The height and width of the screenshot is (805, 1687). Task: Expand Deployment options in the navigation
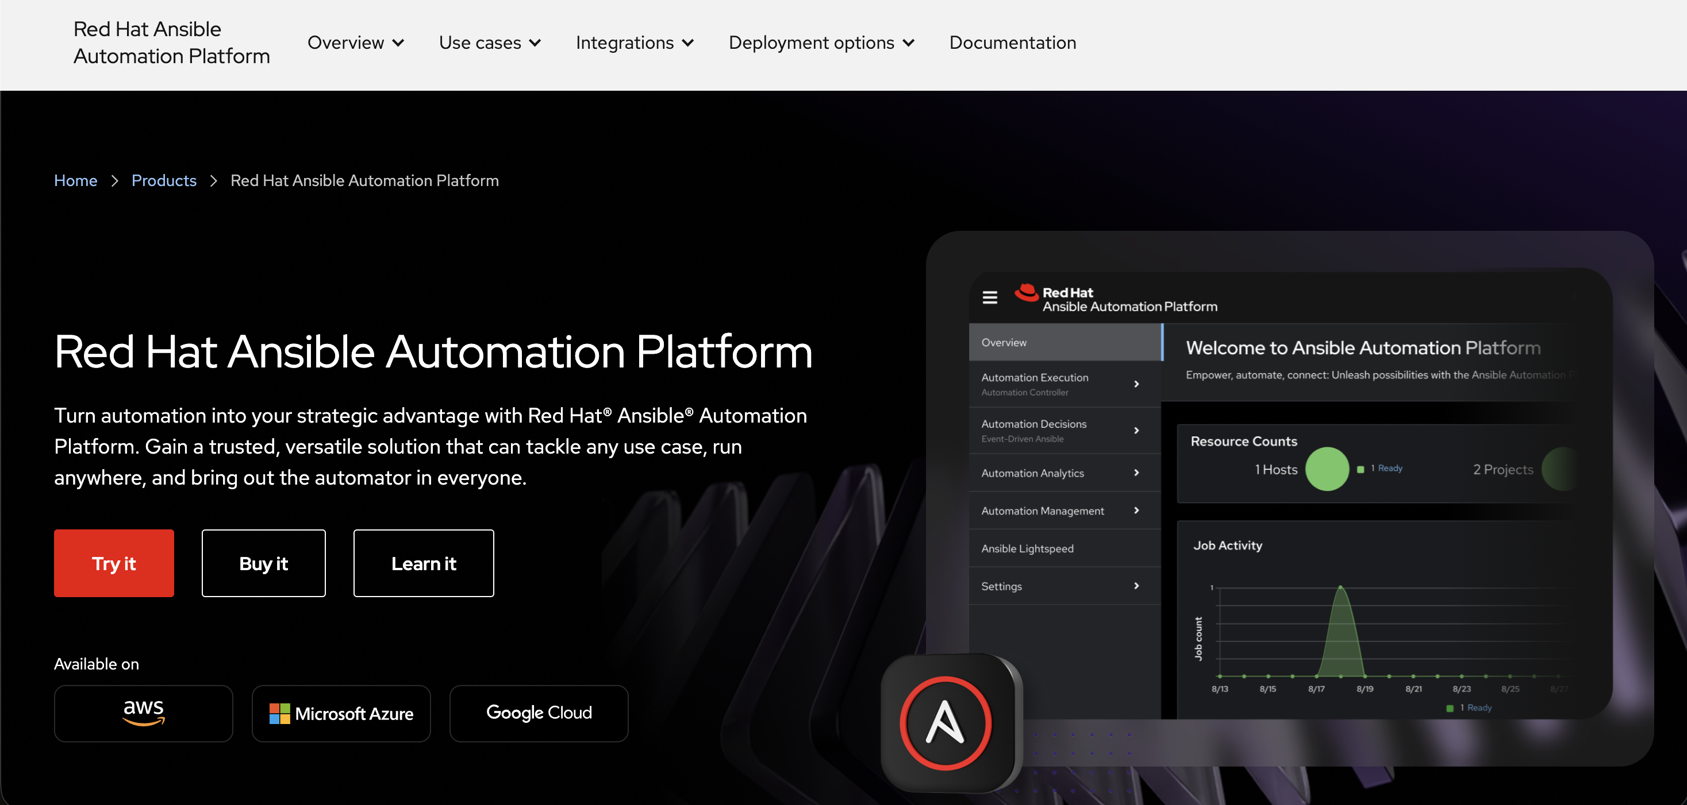pos(821,43)
